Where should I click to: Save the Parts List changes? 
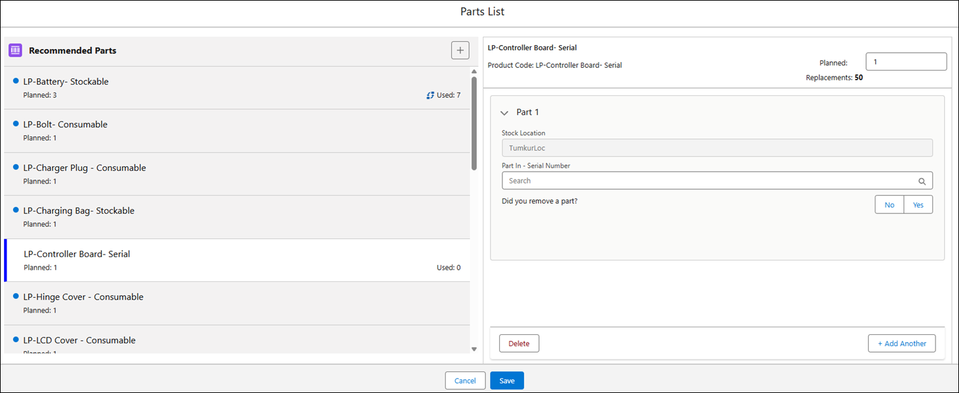507,381
